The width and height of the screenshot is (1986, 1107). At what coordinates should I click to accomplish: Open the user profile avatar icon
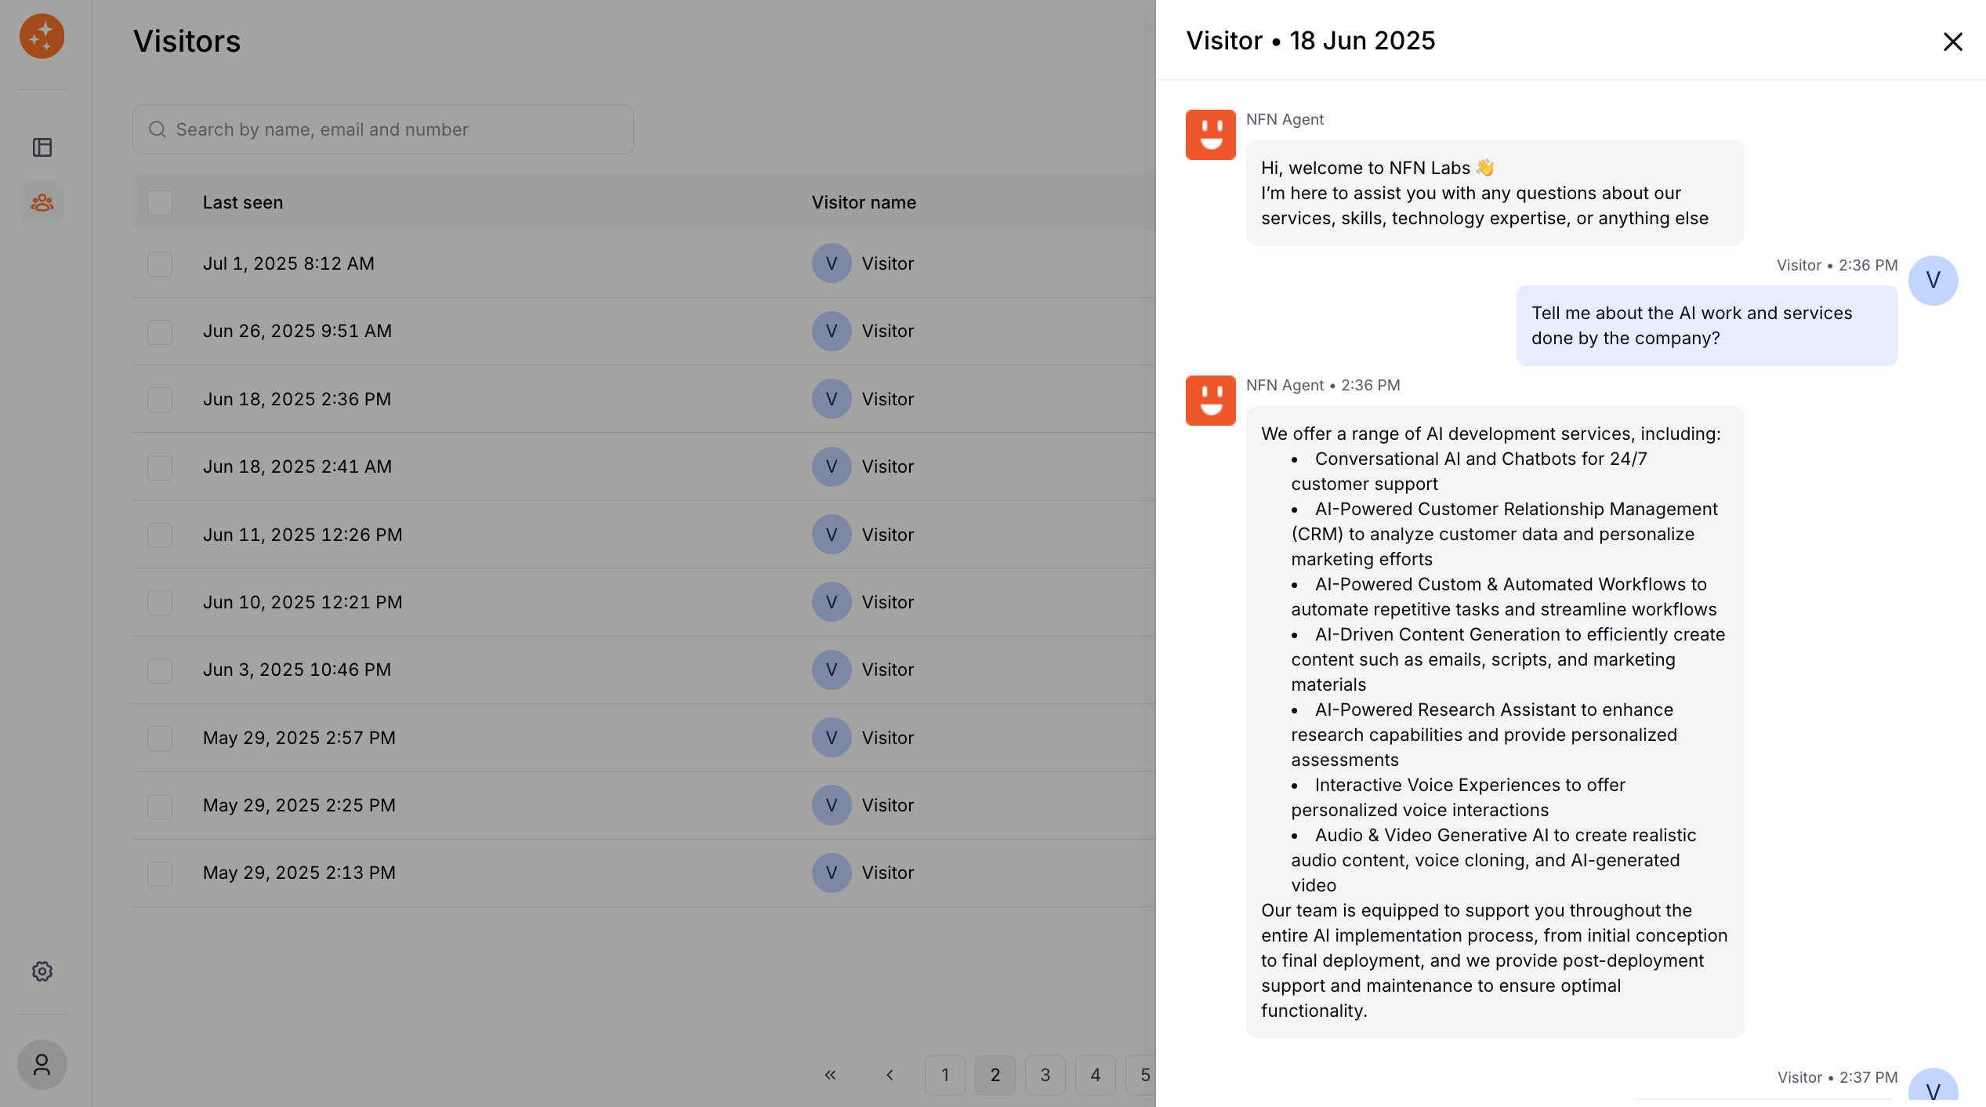point(42,1065)
